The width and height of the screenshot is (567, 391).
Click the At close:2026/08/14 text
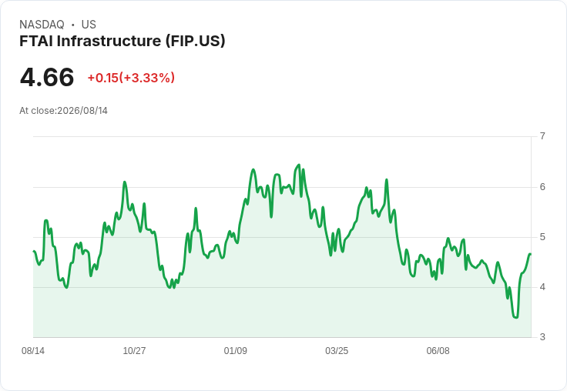[x=64, y=111]
